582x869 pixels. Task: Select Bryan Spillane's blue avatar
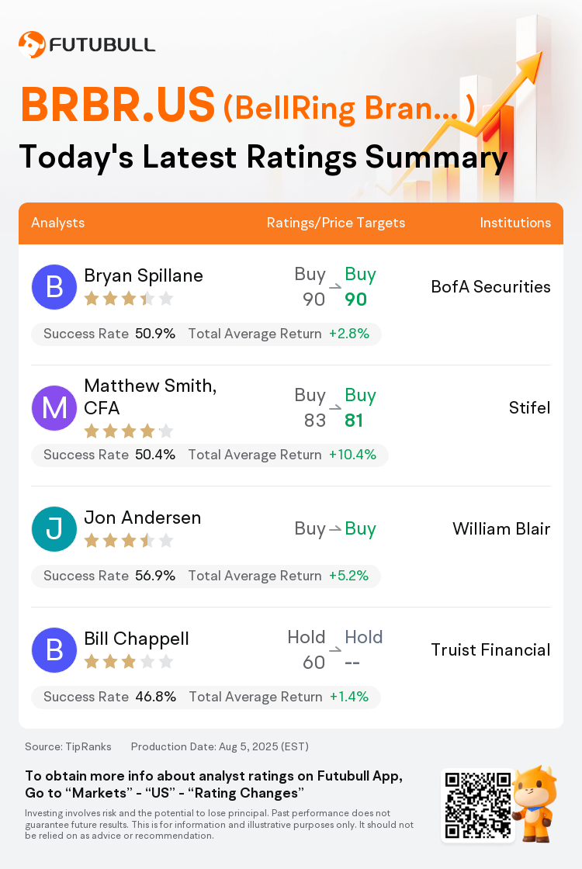(54, 287)
